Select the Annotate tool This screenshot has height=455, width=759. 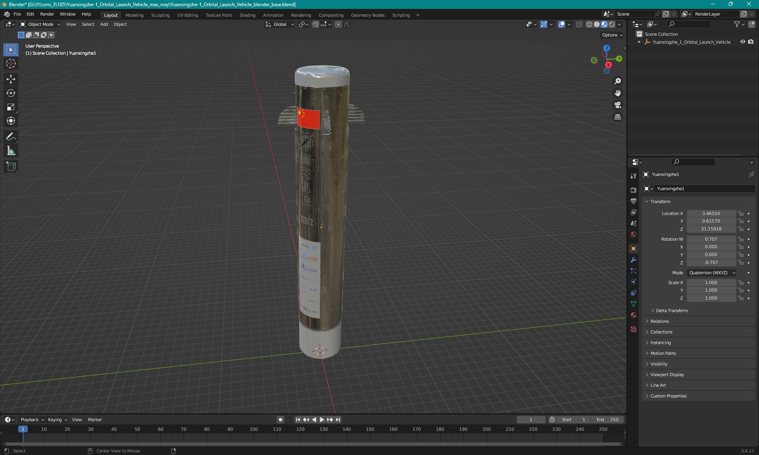tap(11, 137)
